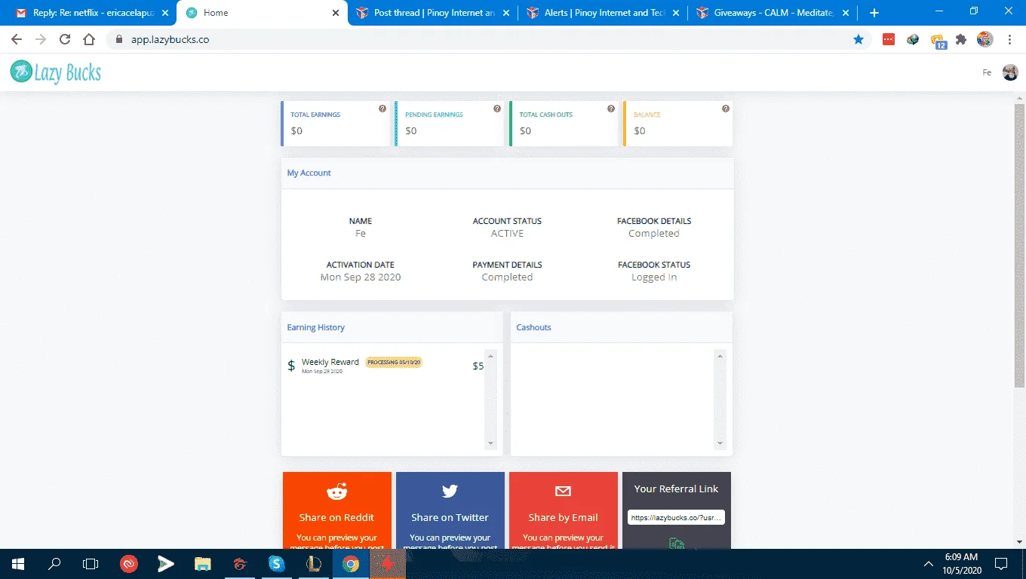
Task: Open Chrome three-dot menu
Action: (x=1009, y=39)
